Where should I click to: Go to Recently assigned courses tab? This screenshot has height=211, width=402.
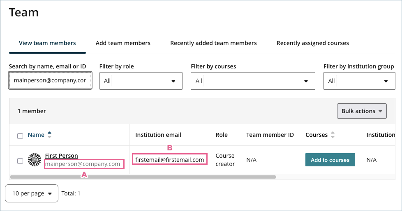coord(312,43)
